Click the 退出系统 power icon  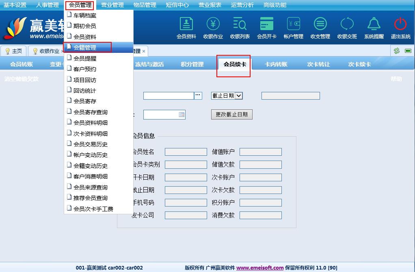[400, 25]
